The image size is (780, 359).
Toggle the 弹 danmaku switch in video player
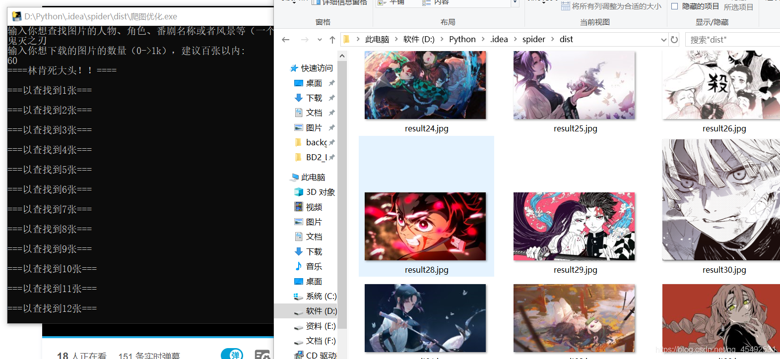(x=232, y=354)
